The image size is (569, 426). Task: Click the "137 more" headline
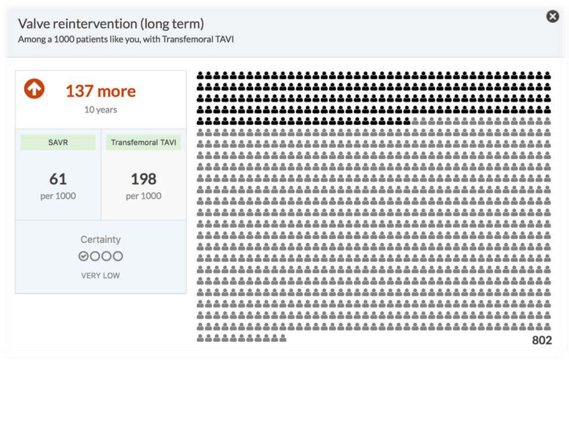(101, 91)
